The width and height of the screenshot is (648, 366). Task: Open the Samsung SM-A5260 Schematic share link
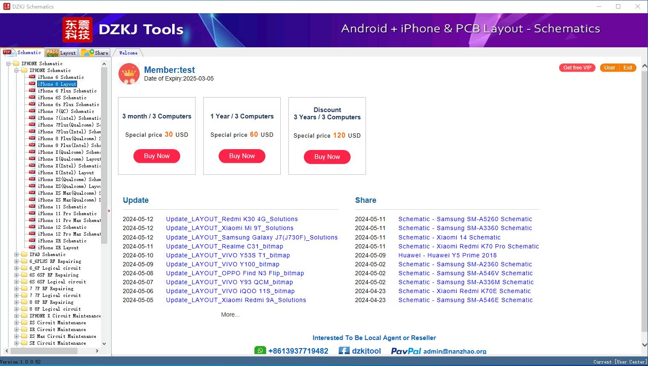tap(465, 219)
